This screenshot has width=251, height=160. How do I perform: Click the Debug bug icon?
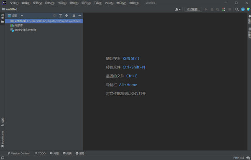point(212,10)
